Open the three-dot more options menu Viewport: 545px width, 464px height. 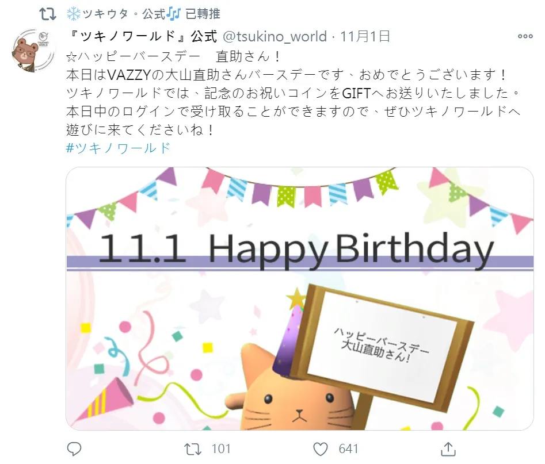click(525, 36)
